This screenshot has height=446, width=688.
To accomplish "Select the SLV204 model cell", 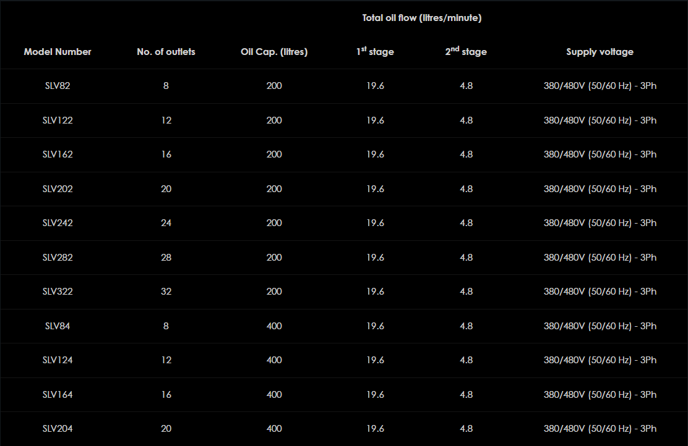I will click(x=58, y=429).
